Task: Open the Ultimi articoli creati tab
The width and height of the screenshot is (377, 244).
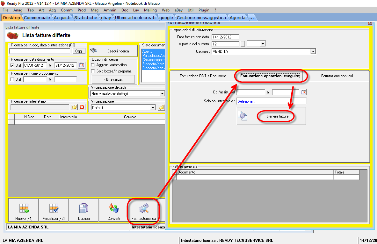Action: coord(135,17)
